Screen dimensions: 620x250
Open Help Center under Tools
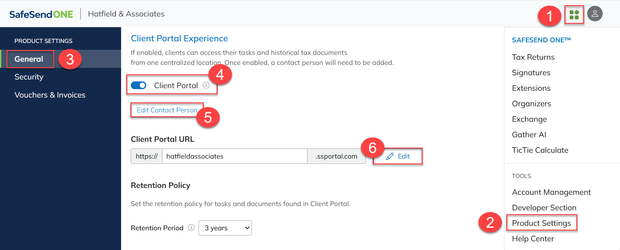[533, 239]
